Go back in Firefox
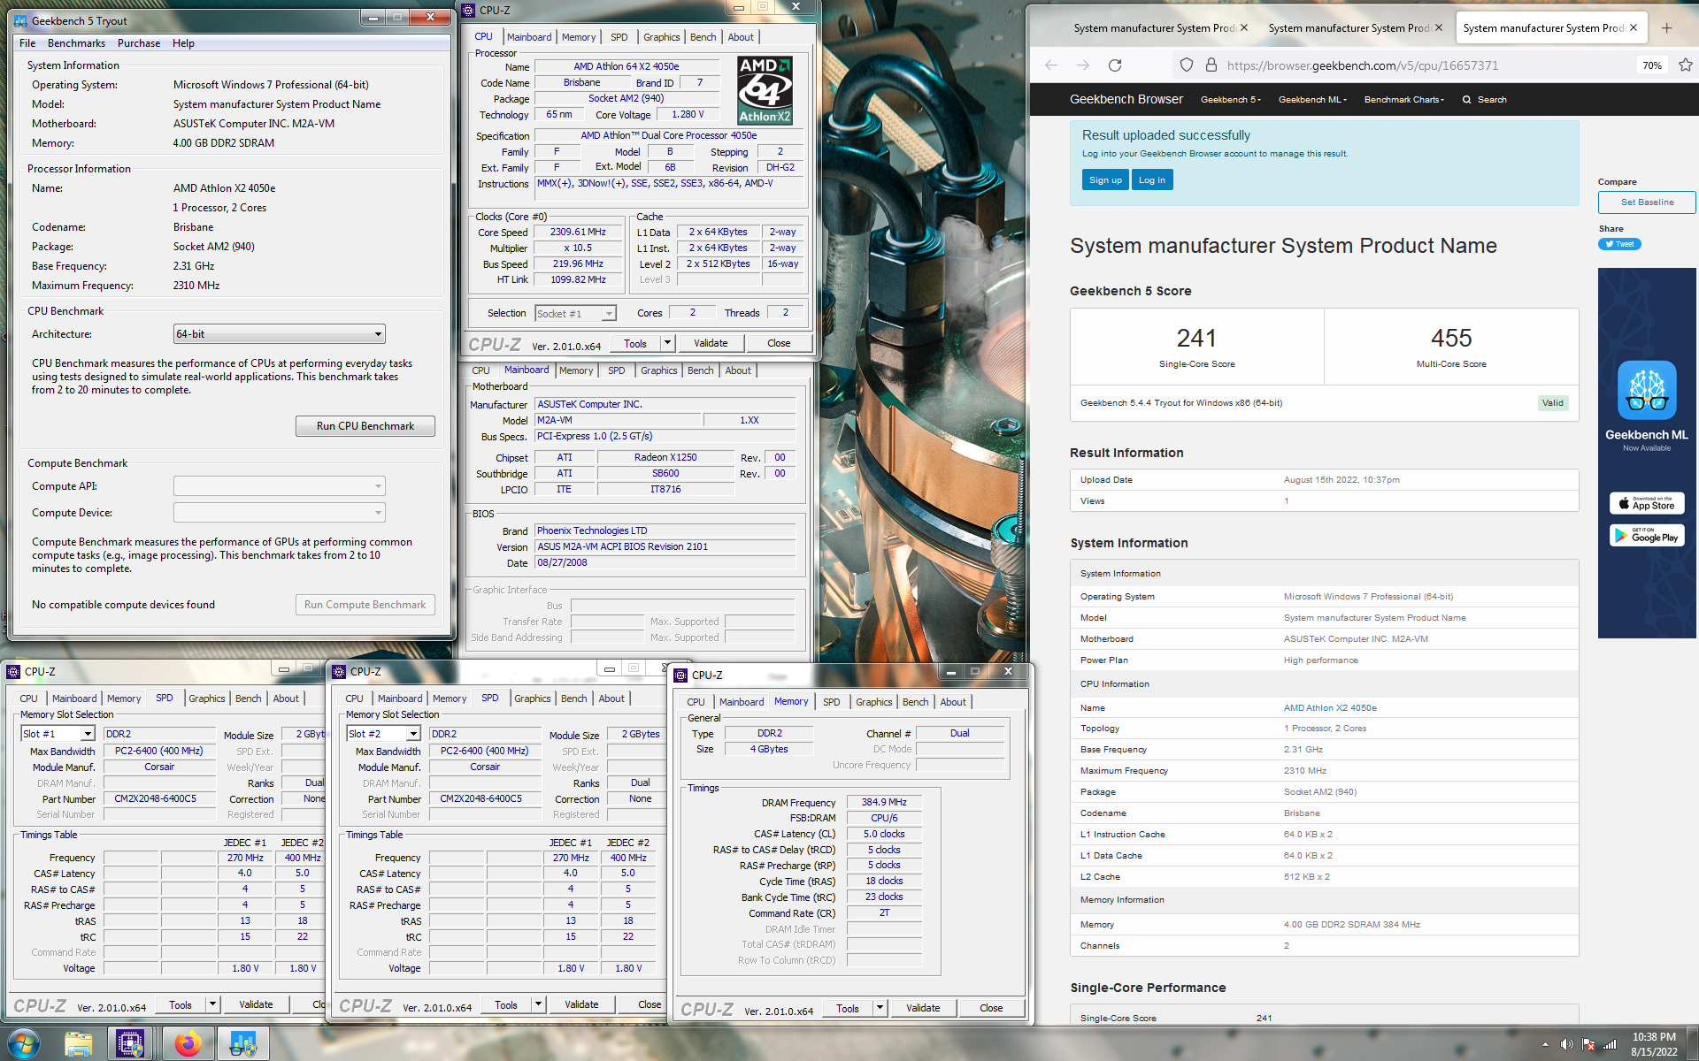Viewport: 1699px width, 1061px height. pyautogui.click(x=1051, y=65)
